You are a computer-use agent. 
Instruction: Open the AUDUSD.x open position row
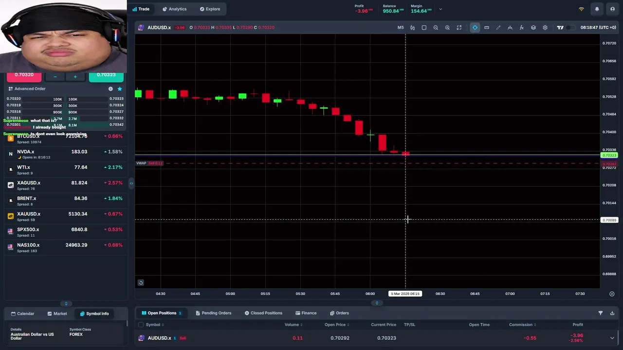coord(376,338)
